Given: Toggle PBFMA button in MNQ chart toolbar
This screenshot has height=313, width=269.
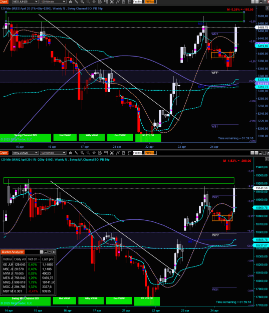Looking at the screenshot, I should pos(150,153).
